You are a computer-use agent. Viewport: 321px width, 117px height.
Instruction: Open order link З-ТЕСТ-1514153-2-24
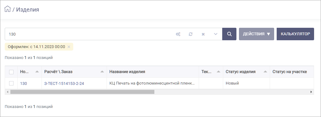coord(64,83)
